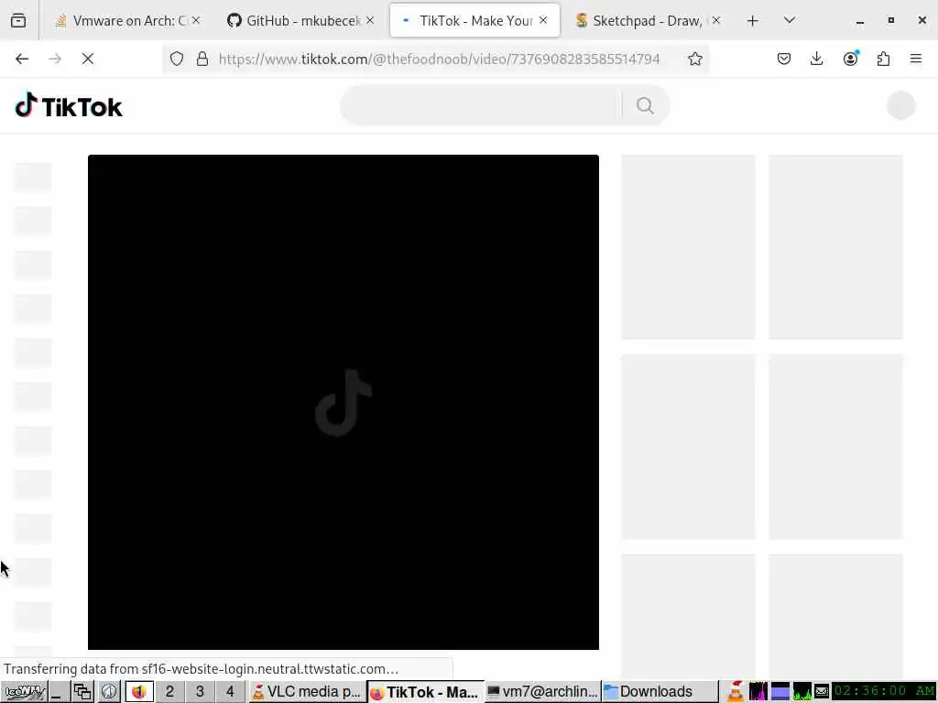Viewport: 938px width, 703px height.
Task: Open Firefox account menu
Action: pyautogui.click(x=851, y=59)
